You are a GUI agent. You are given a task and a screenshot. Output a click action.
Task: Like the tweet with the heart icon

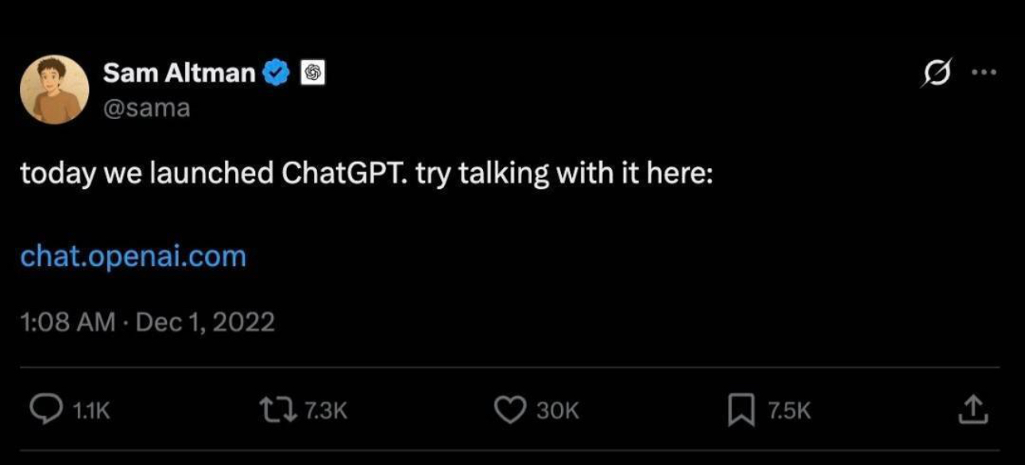(510, 410)
